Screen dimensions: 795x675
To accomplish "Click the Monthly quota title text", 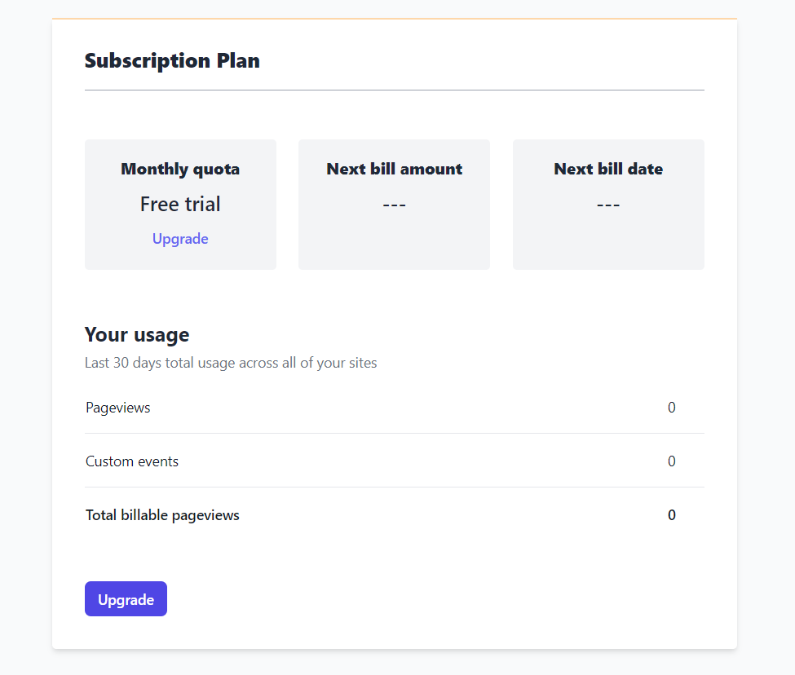I will 180,169.
